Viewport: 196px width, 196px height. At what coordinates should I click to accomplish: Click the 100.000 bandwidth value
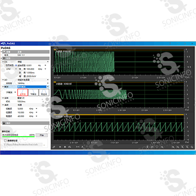[x=30, y=69]
